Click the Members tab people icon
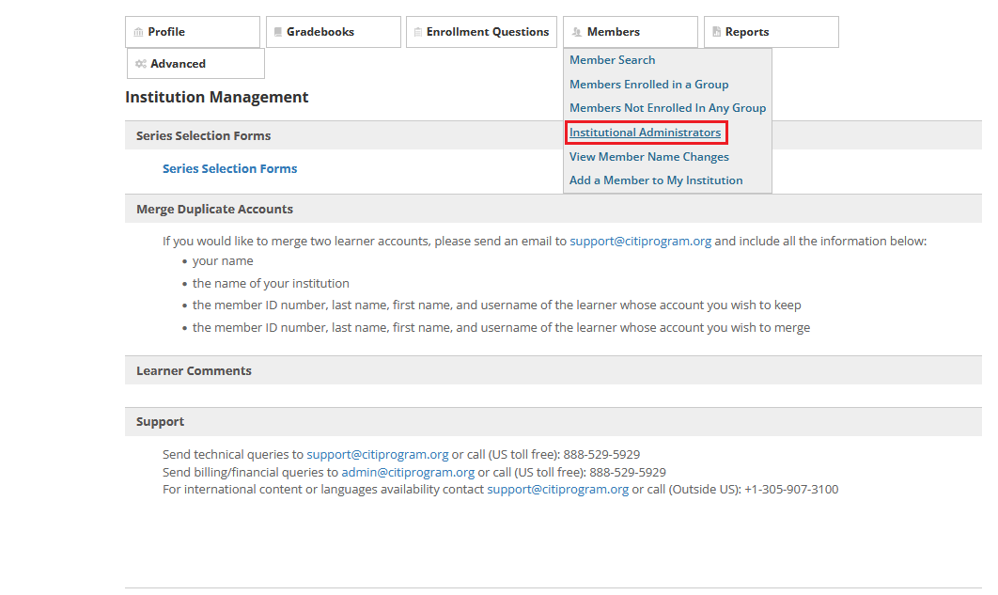This screenshot has height=595, width=998. click(x=577, y=32)
